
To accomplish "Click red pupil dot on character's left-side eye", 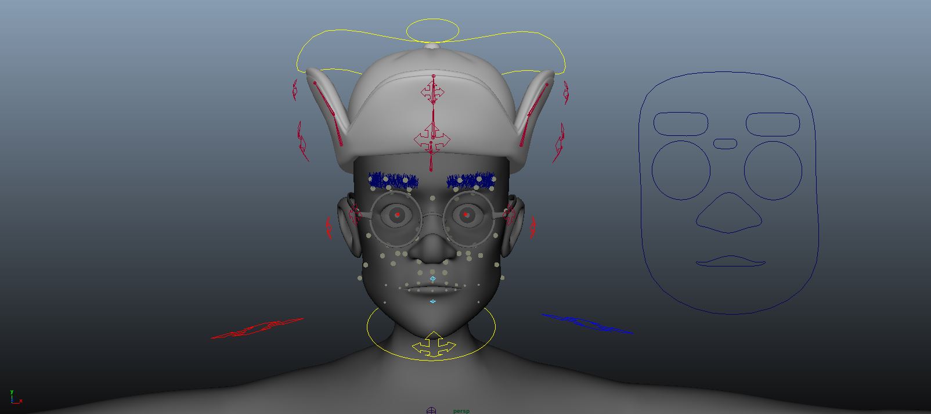I will pyautogui.click(x=398, y=215).
